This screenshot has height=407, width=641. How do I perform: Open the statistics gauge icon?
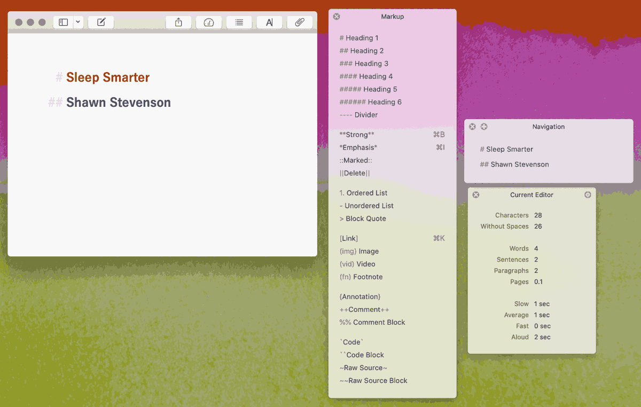(209, 22)
